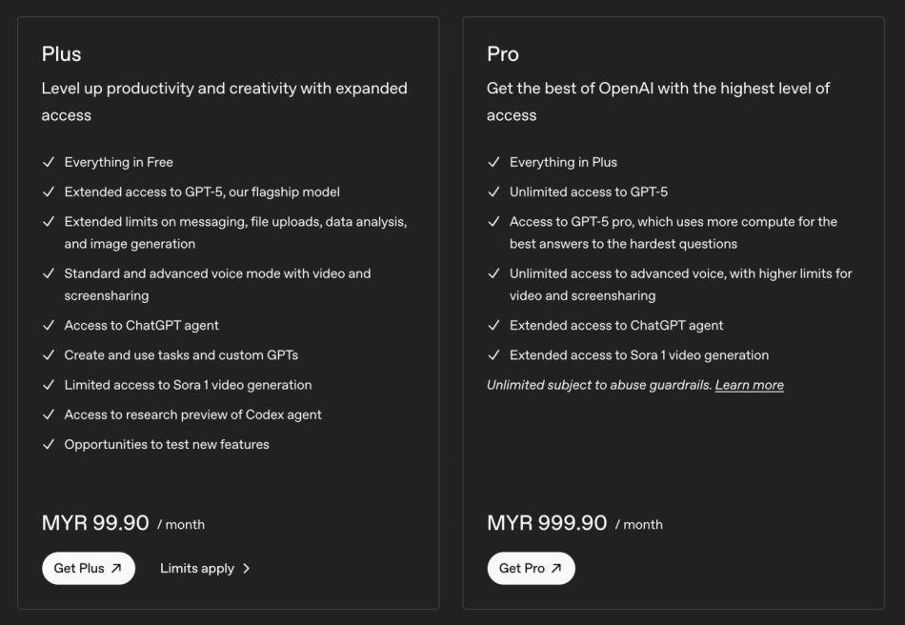
Task: Click the MYR 999.90 monthly price
Action: click(x=548, y=523)
